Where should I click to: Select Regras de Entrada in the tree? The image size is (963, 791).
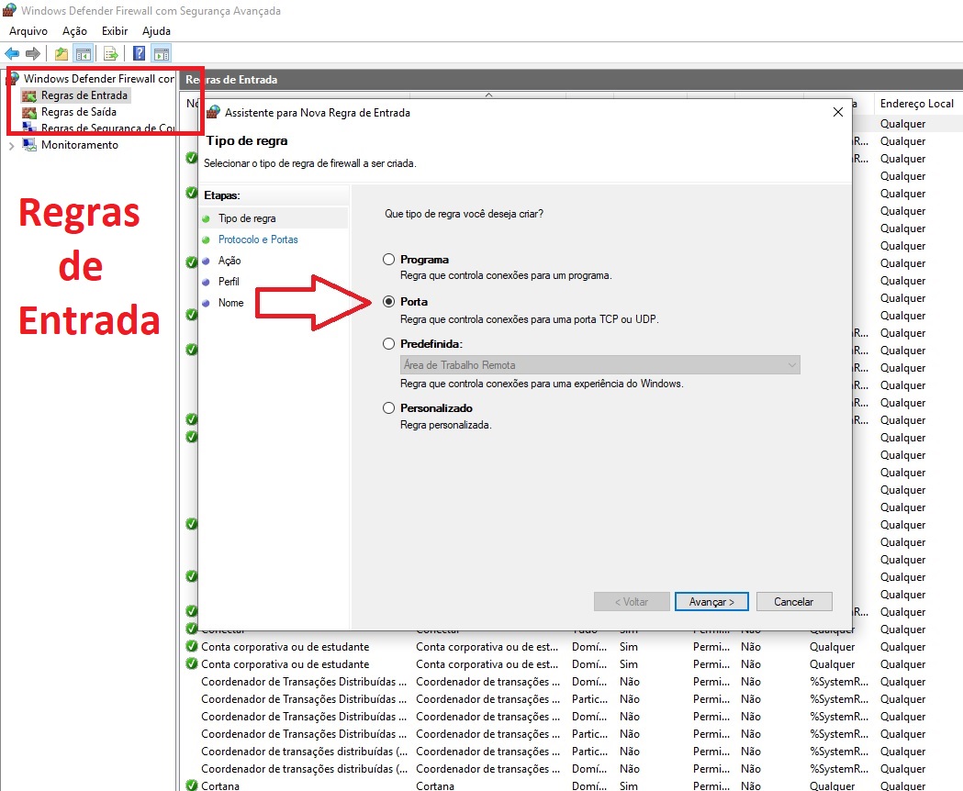pyautogui.click(x=84, y=95)
